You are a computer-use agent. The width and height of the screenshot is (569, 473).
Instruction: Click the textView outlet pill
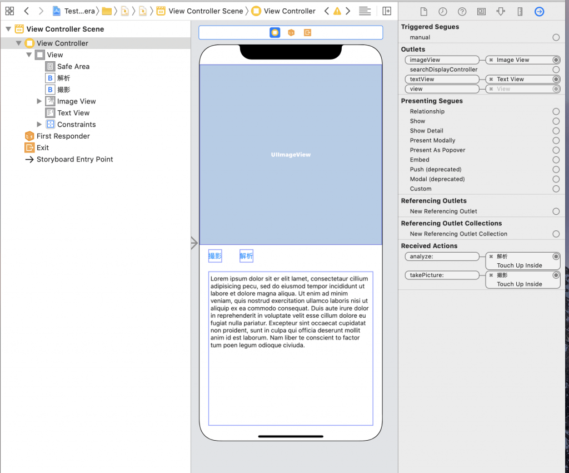tap(442, 79)
